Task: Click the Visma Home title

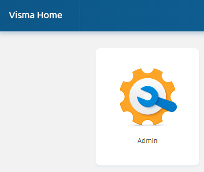Action: click(36, 15)
